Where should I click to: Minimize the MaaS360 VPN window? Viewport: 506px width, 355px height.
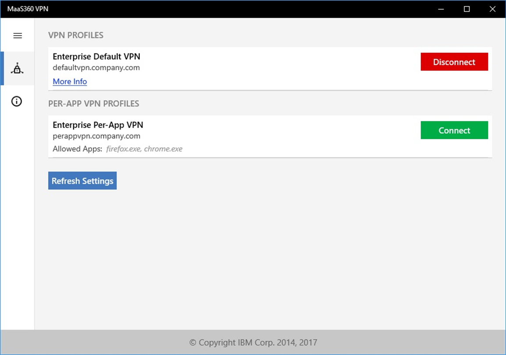(x=441, y=9)
